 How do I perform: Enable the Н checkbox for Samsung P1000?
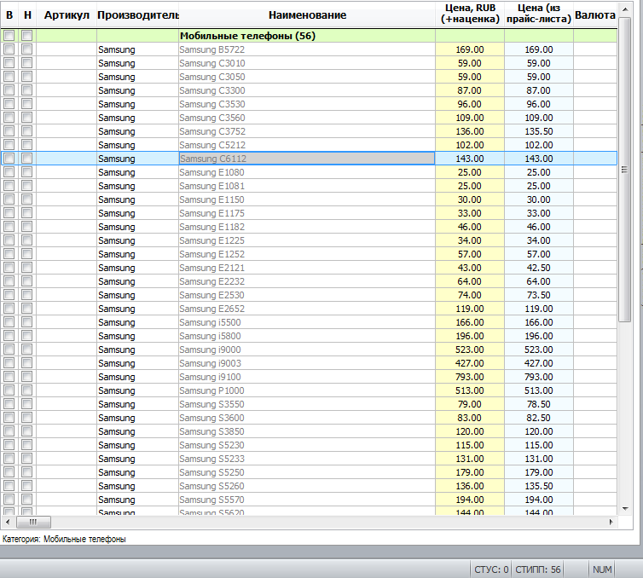tap(27, 390)
